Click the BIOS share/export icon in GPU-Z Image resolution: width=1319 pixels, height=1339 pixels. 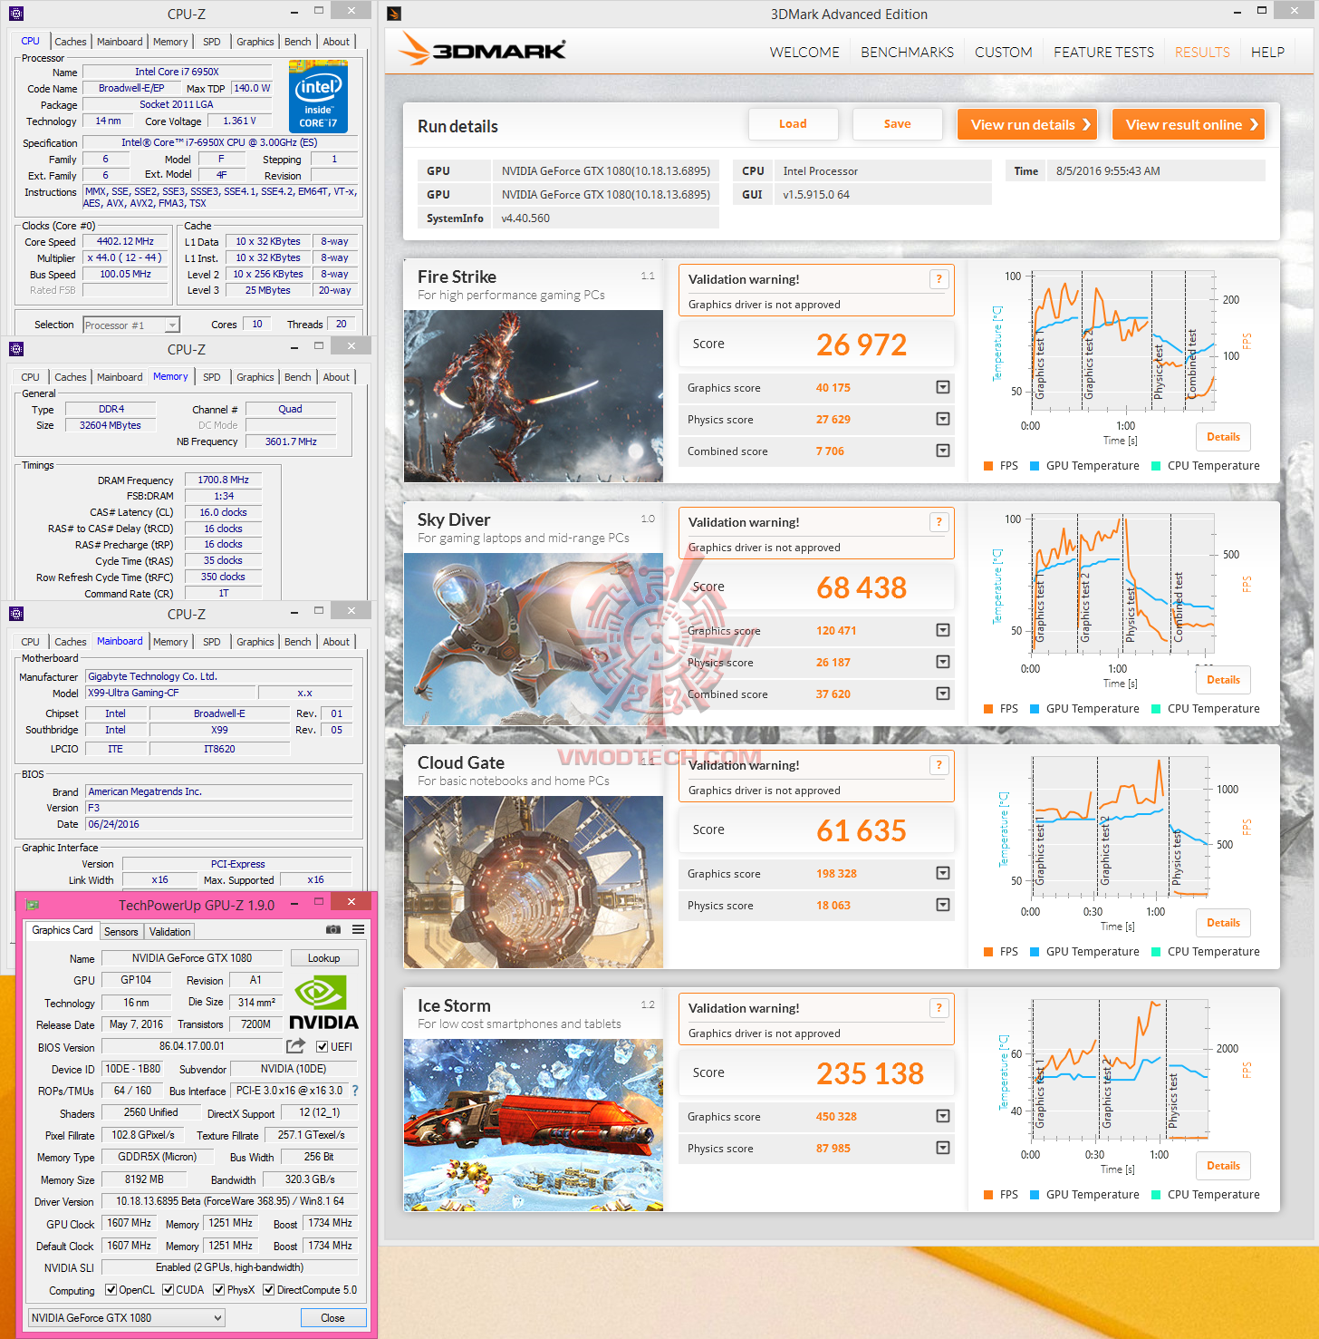coord(295,1046)
